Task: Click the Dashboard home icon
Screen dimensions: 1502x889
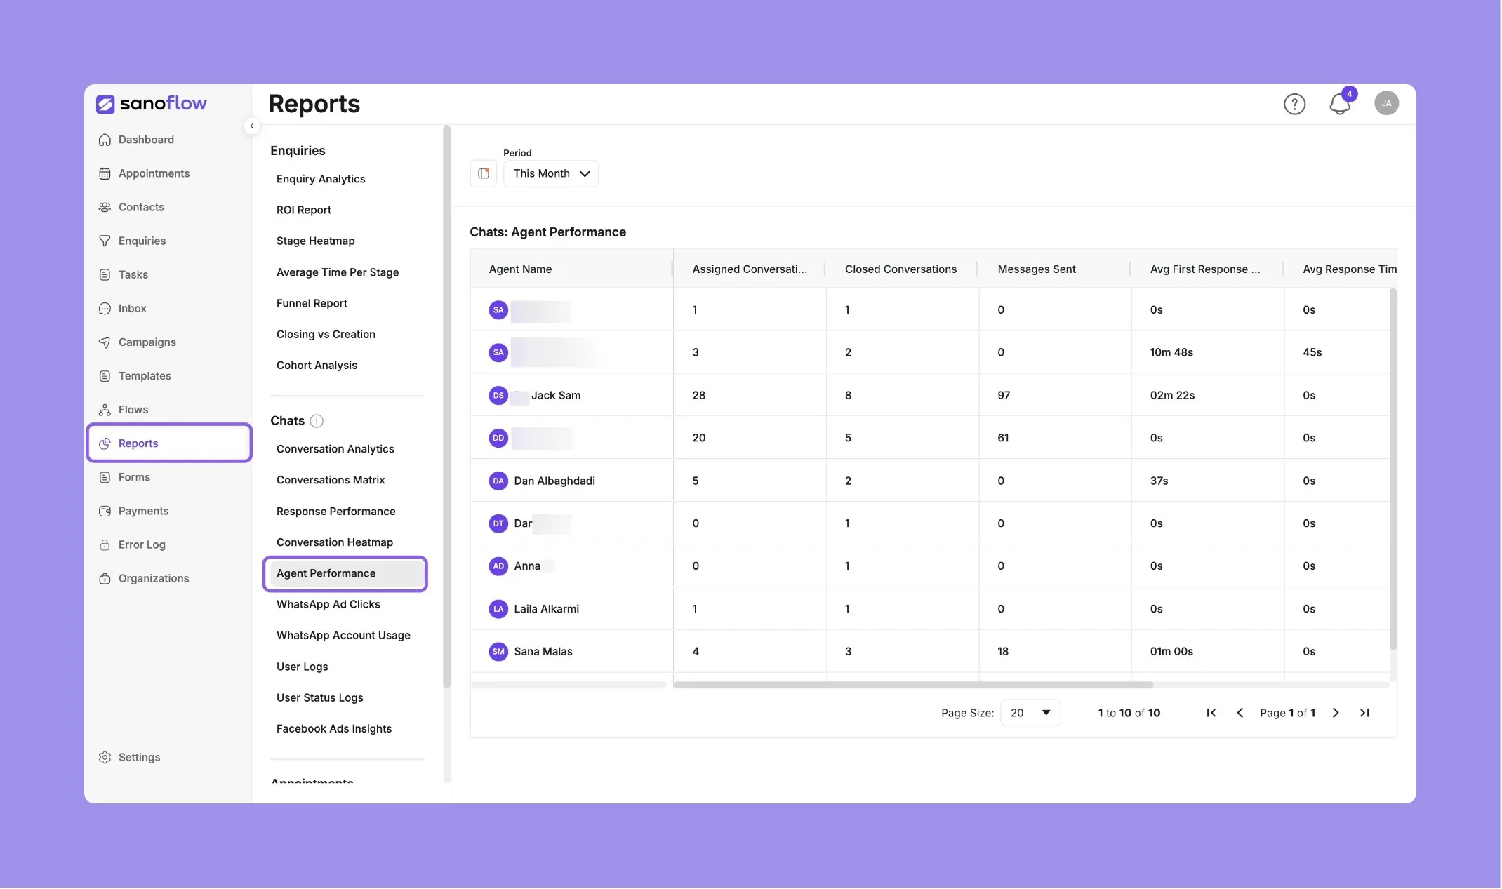Action: [x=105, y=140]
